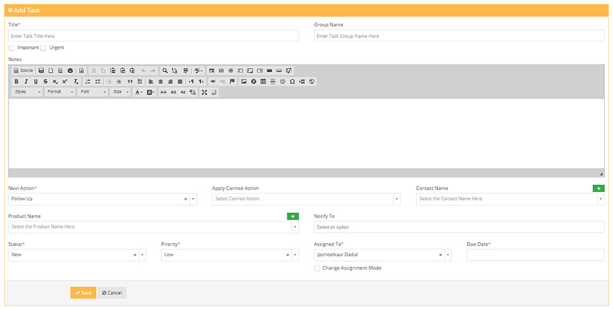Screen dimensions: 613x309
Task: Insert special character with Omega icon
Action: (292, 82)
